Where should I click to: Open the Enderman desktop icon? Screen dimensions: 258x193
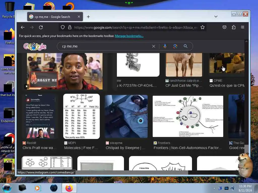pyautogui.click(x=8, y=115)
